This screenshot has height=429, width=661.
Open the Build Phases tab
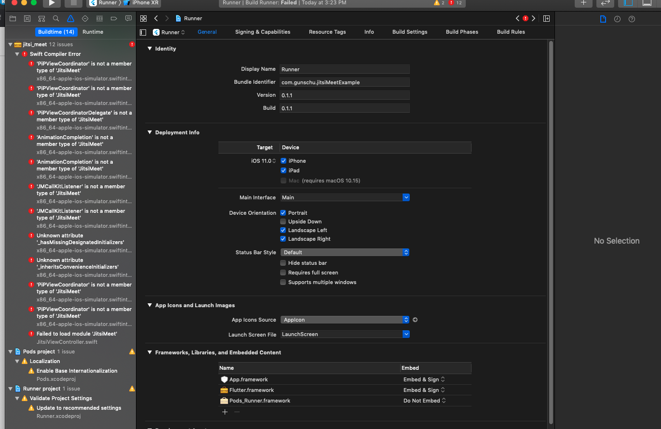pyautogui.click(x=462, y=32)
